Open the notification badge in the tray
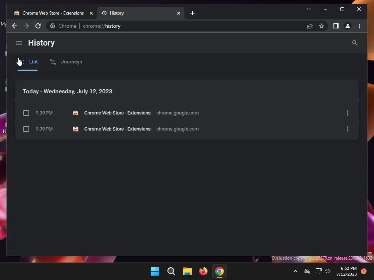The height and width of the screenshot is (280, 374). click(363, 271)
